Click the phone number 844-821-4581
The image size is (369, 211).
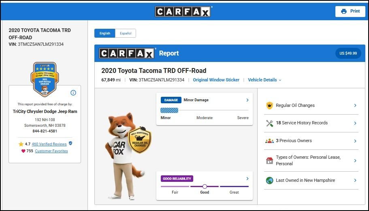(45, 131)
